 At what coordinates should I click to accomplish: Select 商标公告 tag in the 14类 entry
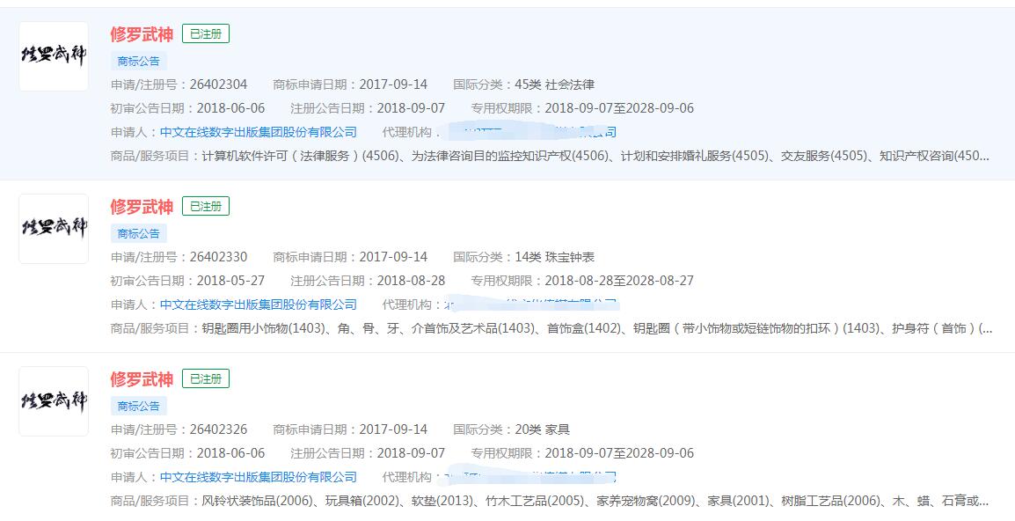pyautogui.click(x=138, y=234)
